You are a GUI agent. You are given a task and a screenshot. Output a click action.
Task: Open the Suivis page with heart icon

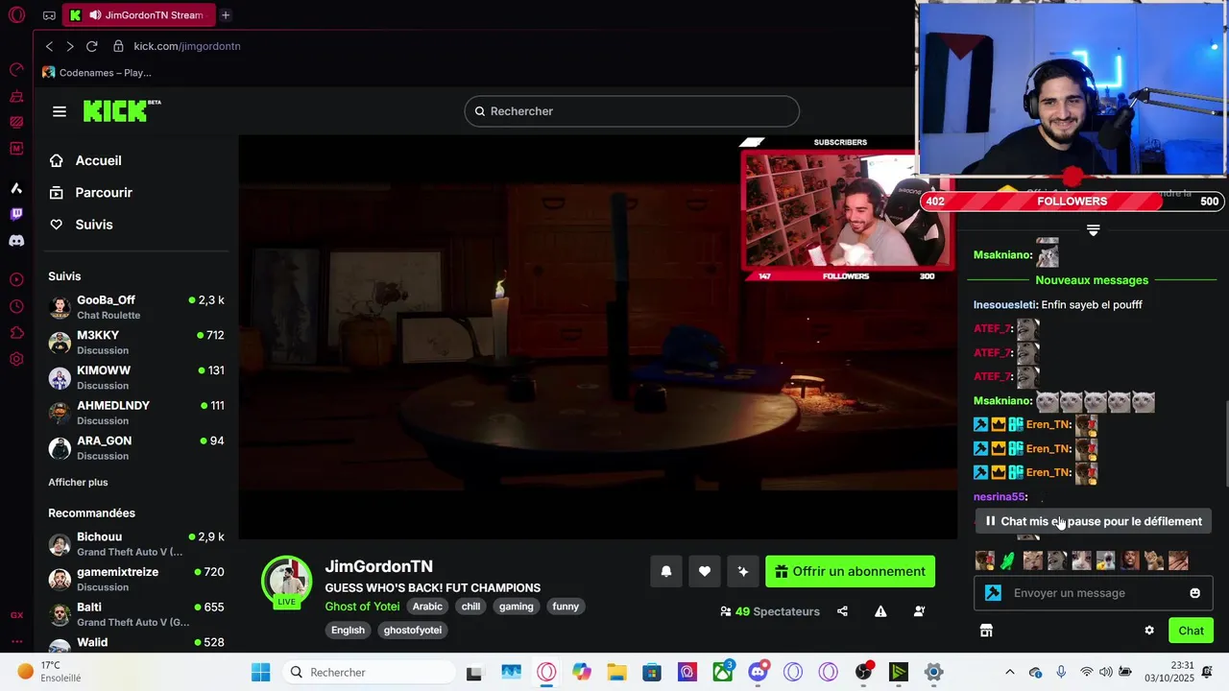(x=94, y=224)
